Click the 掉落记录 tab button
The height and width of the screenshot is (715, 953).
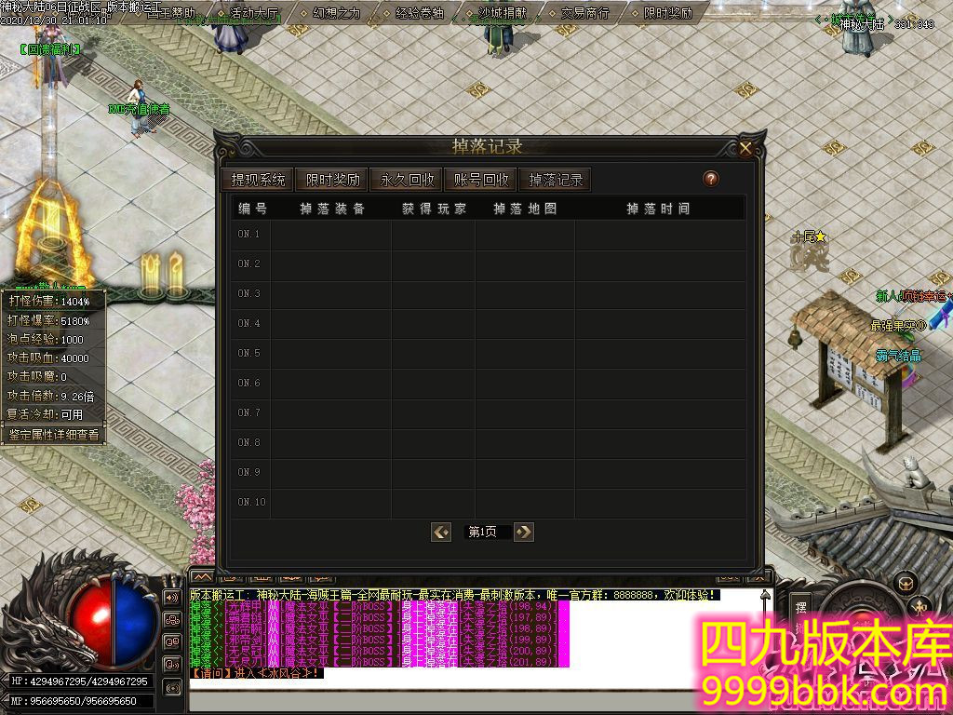[x=556, y=180]
